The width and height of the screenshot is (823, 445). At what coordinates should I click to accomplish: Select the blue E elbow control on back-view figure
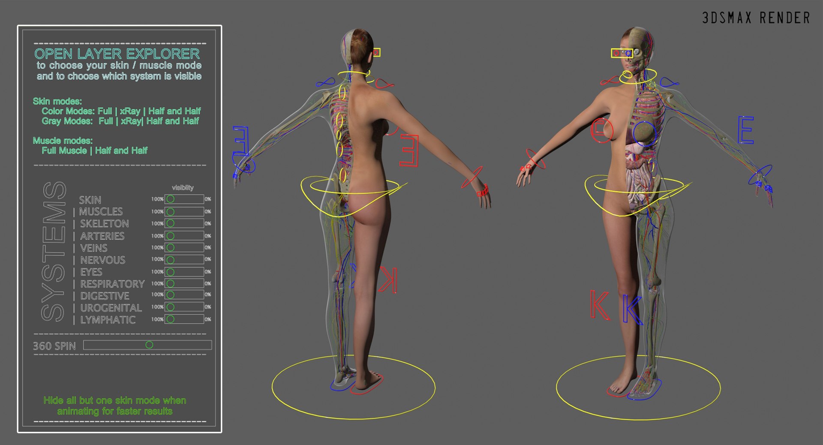click(241, 141)
